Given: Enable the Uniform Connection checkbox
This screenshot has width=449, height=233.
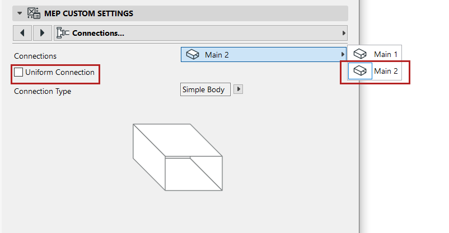Looking at the screenshot, I should tap(19, 72).
